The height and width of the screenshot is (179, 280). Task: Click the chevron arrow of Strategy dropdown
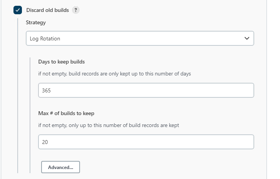pos(247,38)
